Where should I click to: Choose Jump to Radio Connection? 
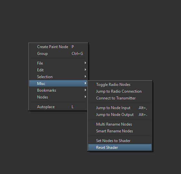[x=120, y=91]
